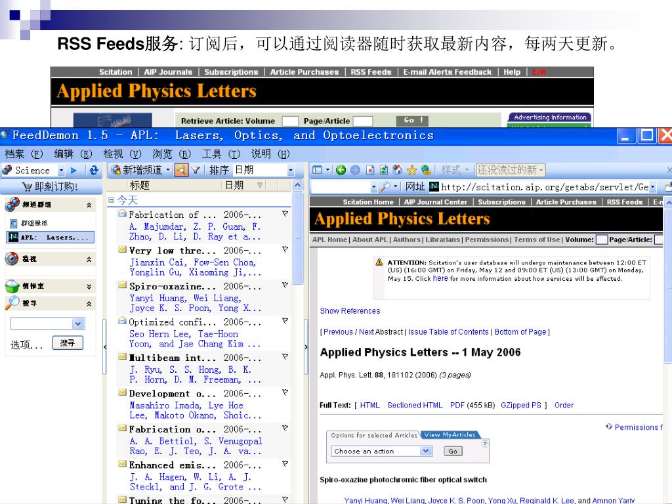Click the 选项... options link

(x=26, y=345)
